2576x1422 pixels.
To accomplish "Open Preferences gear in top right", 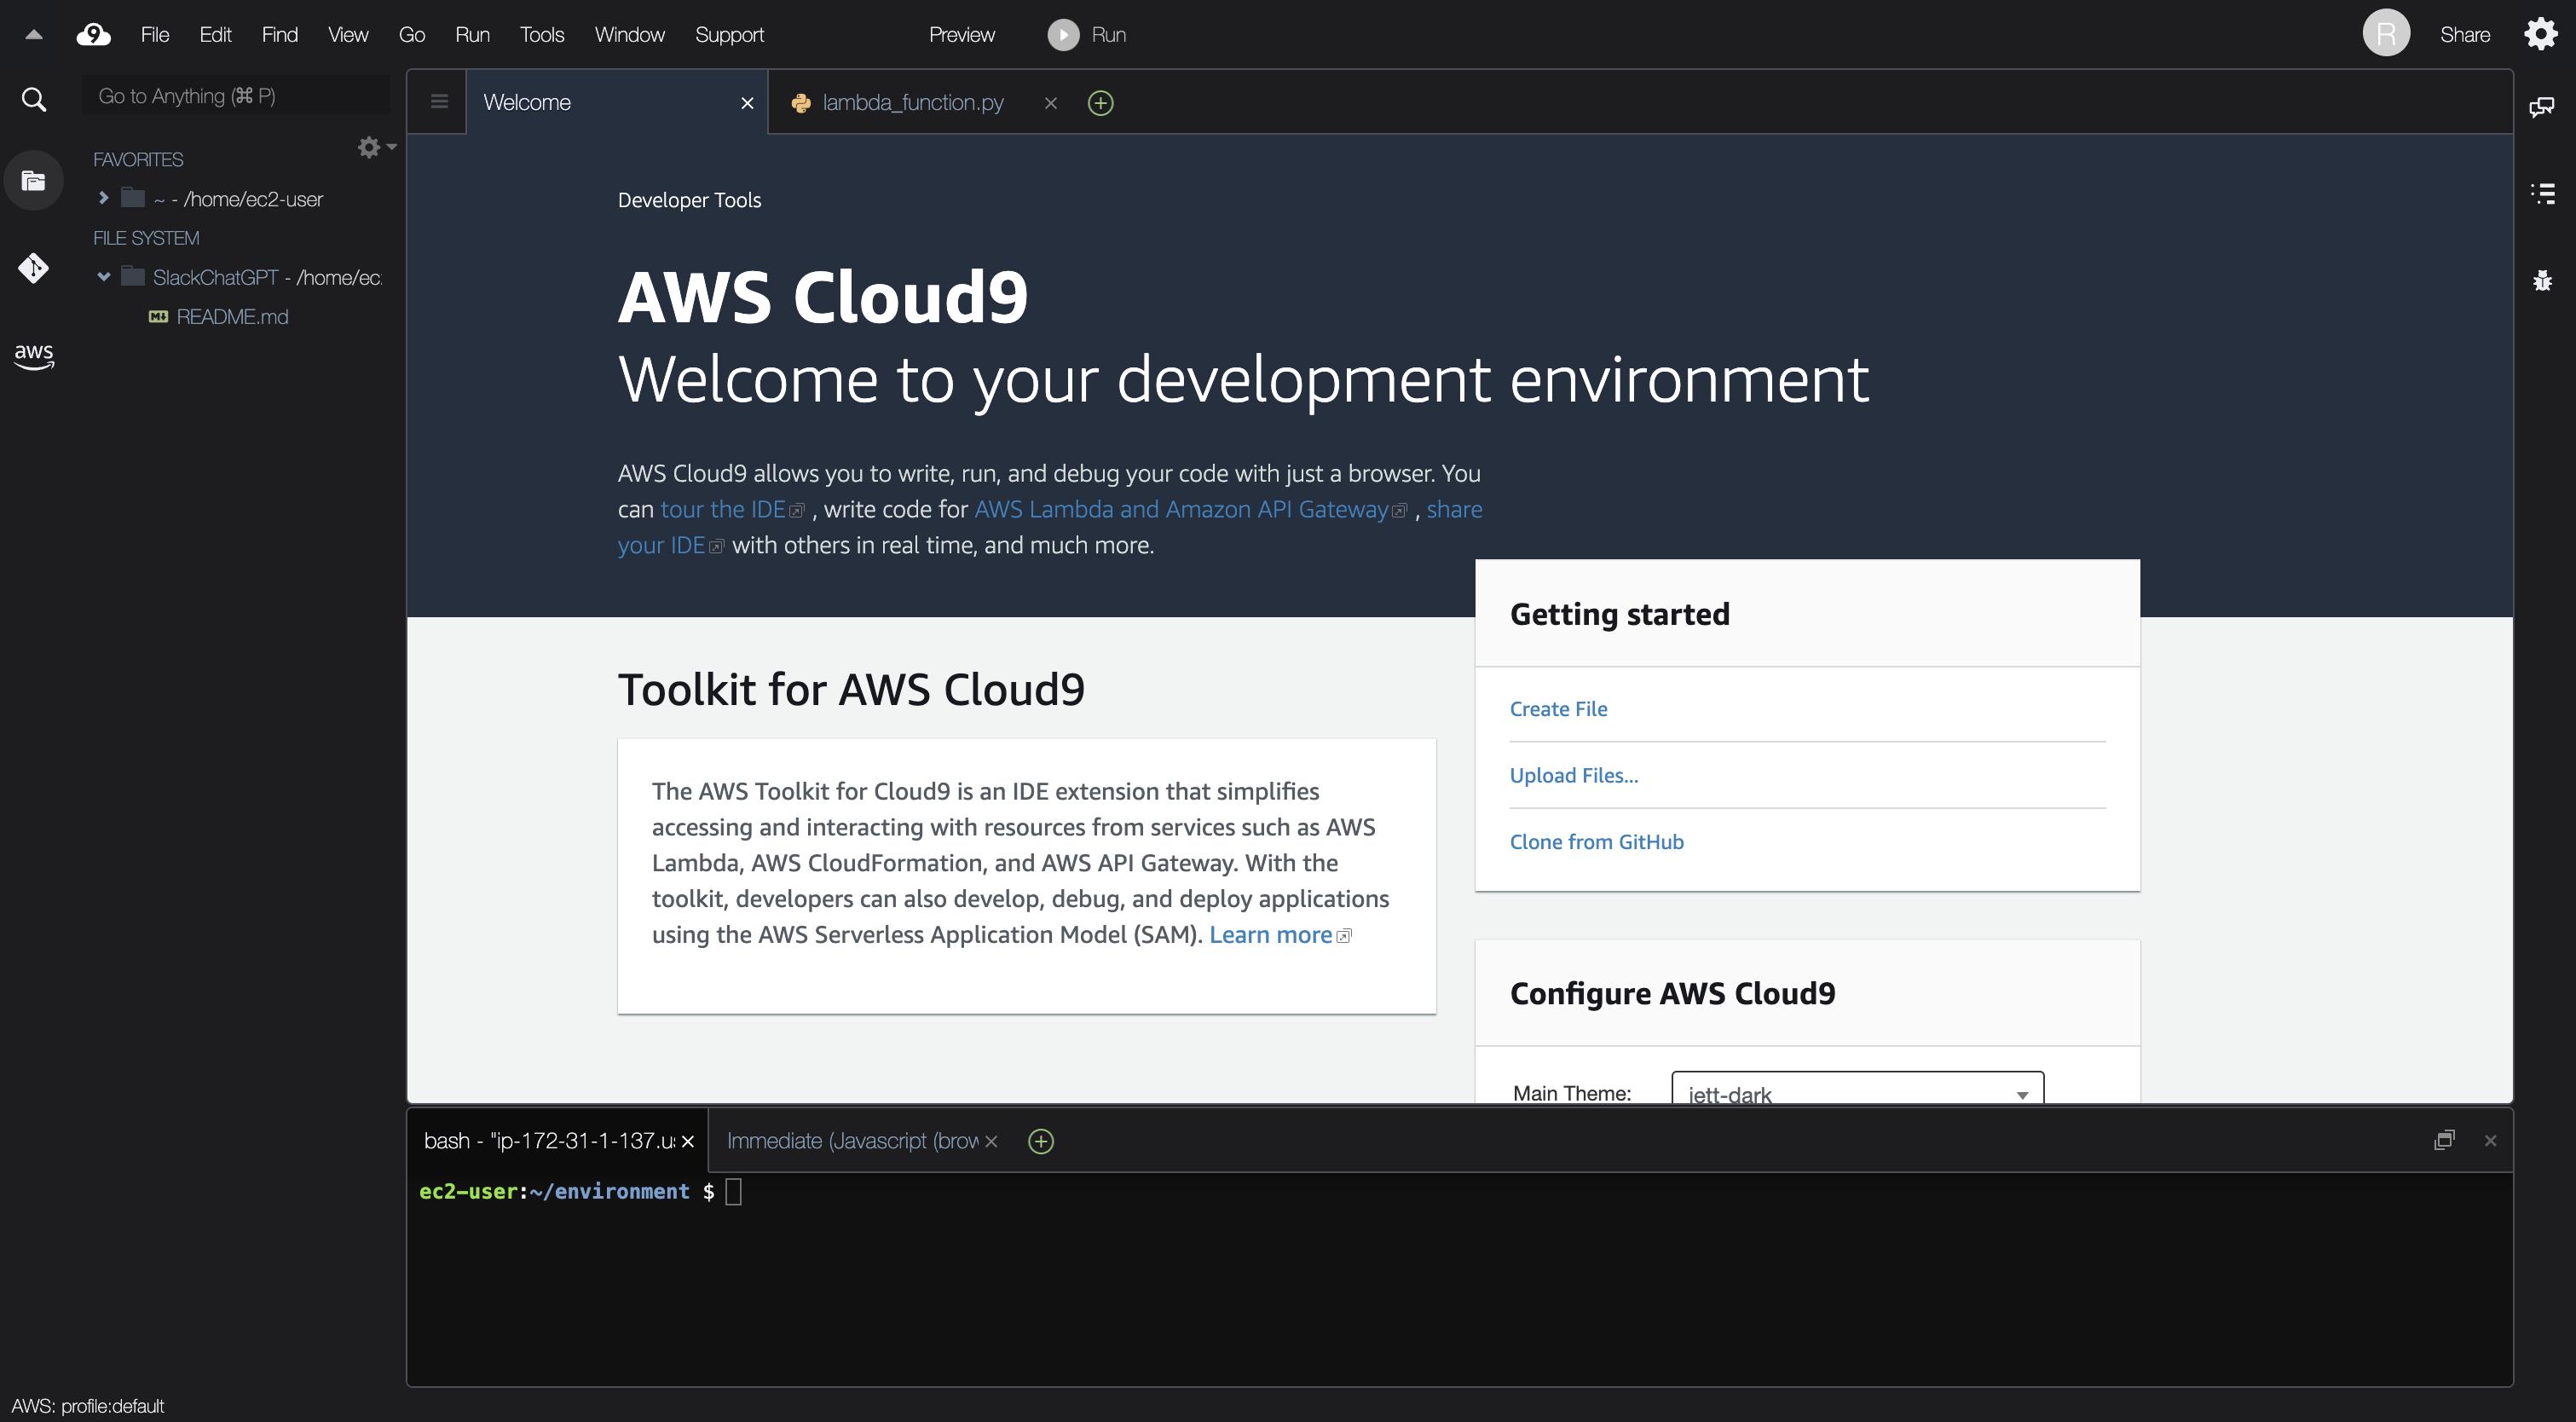I will tap(2540, 35).
